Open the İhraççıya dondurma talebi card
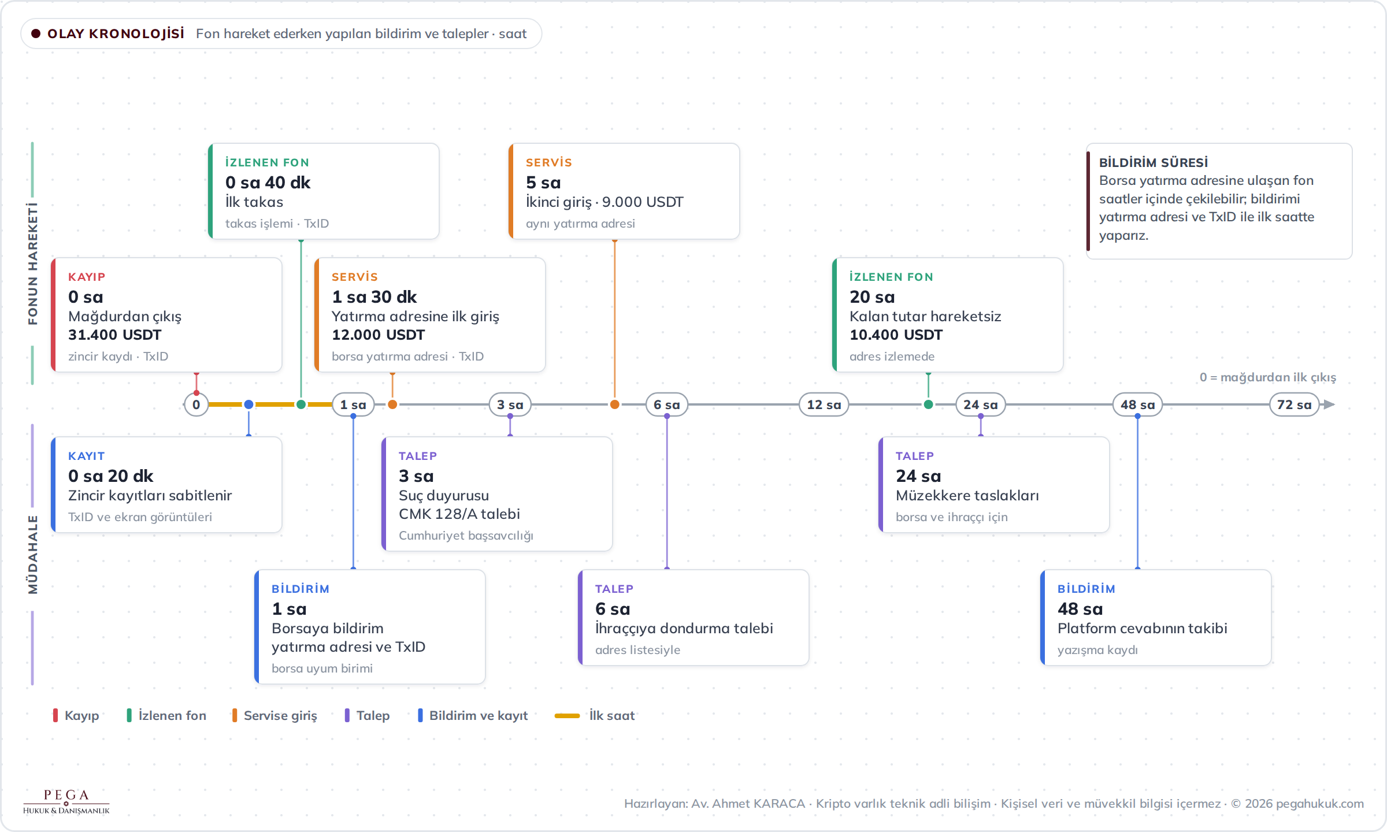This screenshot has height=832, width=1387. (x=693, y=618)
